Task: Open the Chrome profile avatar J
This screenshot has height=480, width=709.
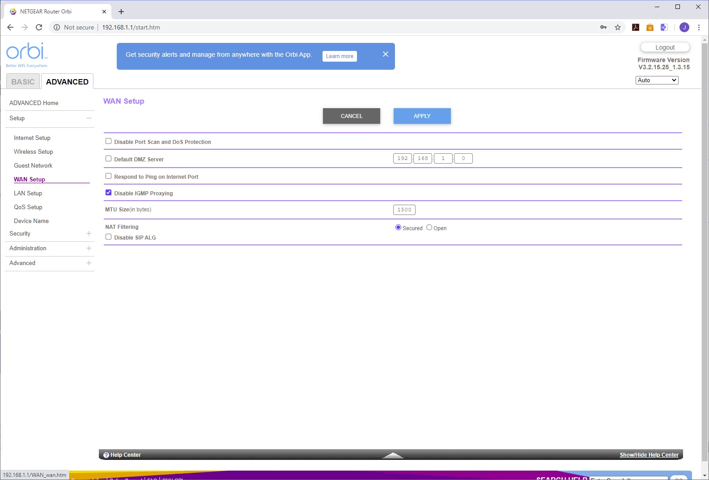Action: 684,27
